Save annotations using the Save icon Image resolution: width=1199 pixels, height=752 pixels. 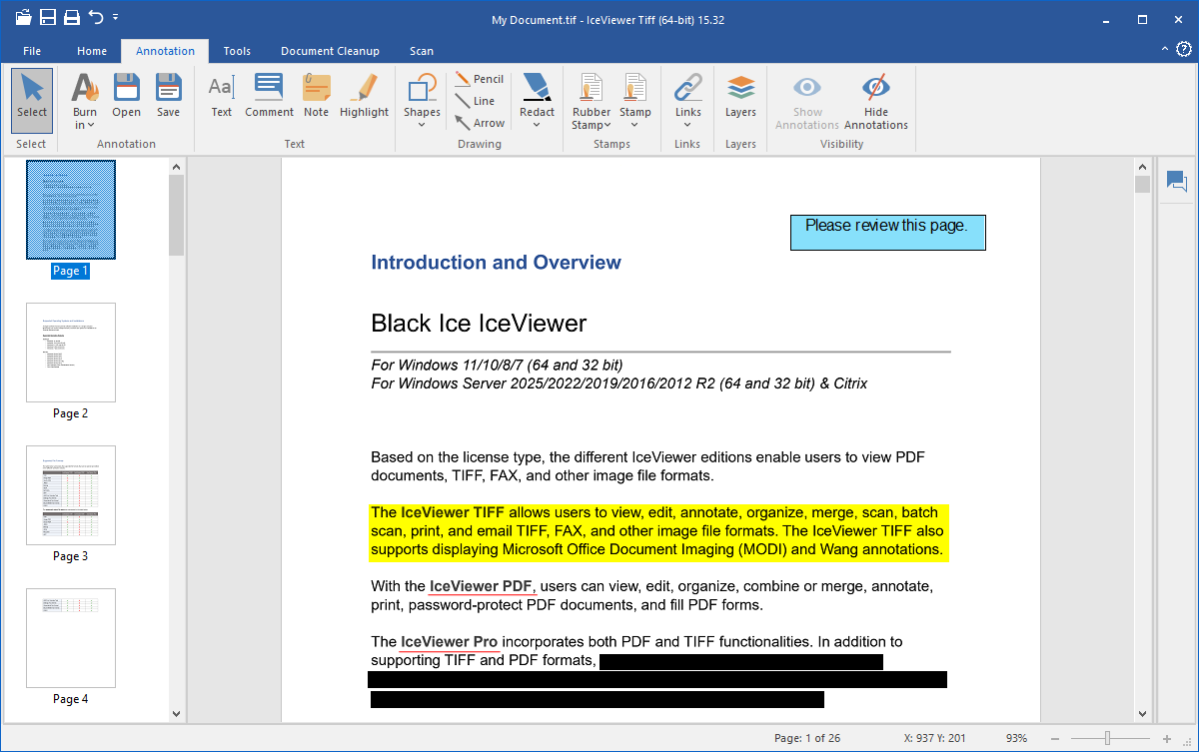click(169, 96)
